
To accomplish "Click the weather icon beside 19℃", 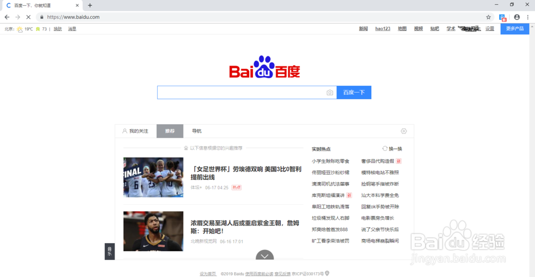I will [20, 29].
